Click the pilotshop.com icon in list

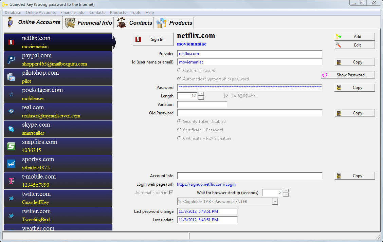tap(11, 77)
